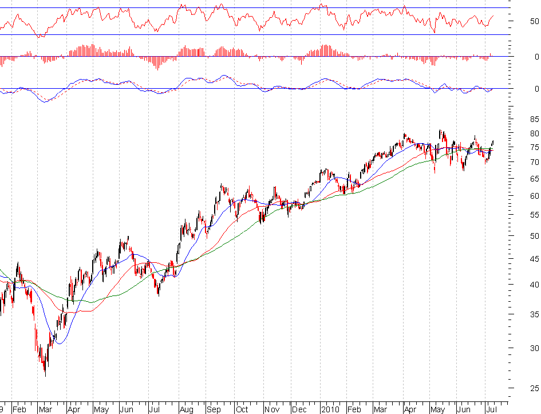541x414 pixels.
Task: Click the 'Jun' 2009 month label
Action: [127, 409]
